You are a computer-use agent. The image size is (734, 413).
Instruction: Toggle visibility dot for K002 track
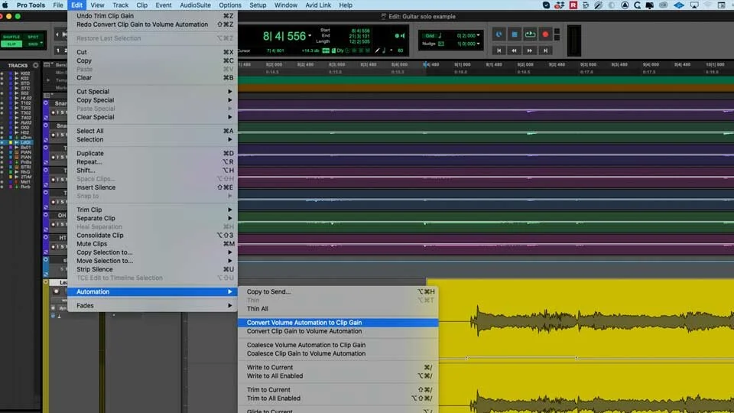pyautogui.click(x=2, y=73)
